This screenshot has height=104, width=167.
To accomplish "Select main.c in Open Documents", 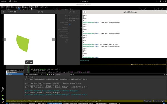I will tap(15, 74).
